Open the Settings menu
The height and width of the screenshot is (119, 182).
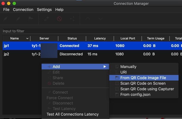pyautogui.click(x=44, y=9)
